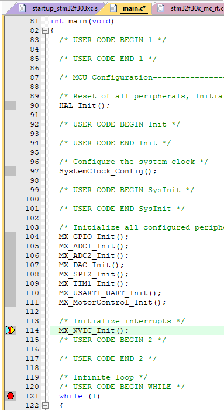Click the file icon on stm32f30x_mc_it tab
224x410 pixels.
click(x=161, y=8)
